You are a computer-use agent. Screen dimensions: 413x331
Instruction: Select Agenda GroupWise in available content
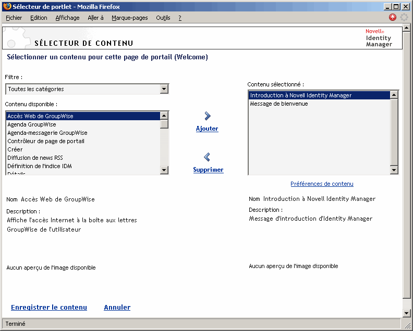tap(83, 124)
